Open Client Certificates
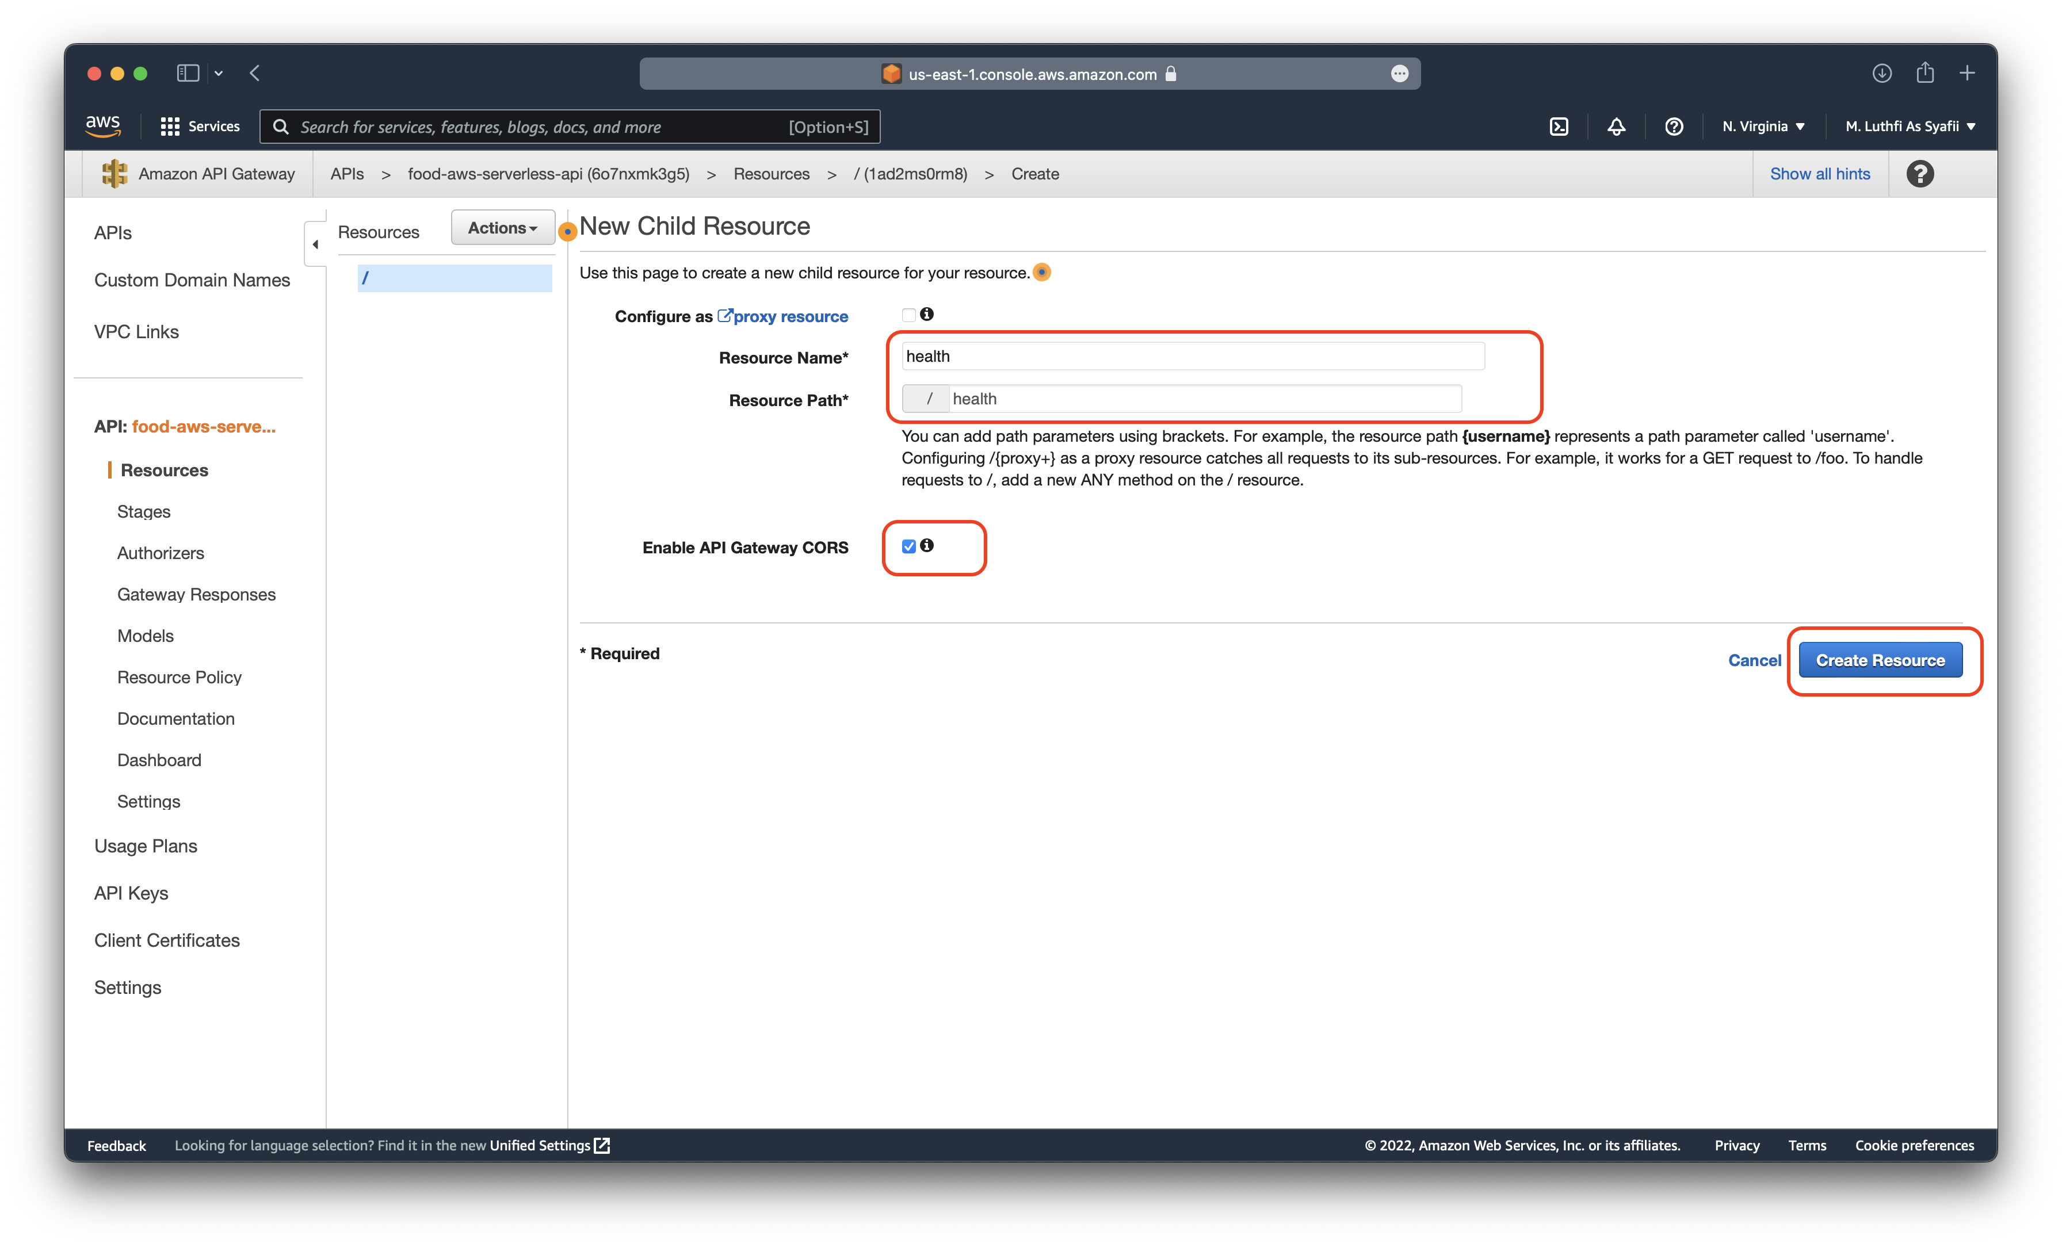 166,940
